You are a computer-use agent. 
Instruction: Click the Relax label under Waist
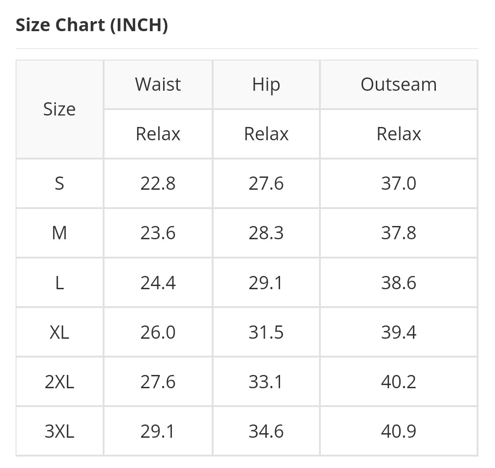click(x=158, y=134)
